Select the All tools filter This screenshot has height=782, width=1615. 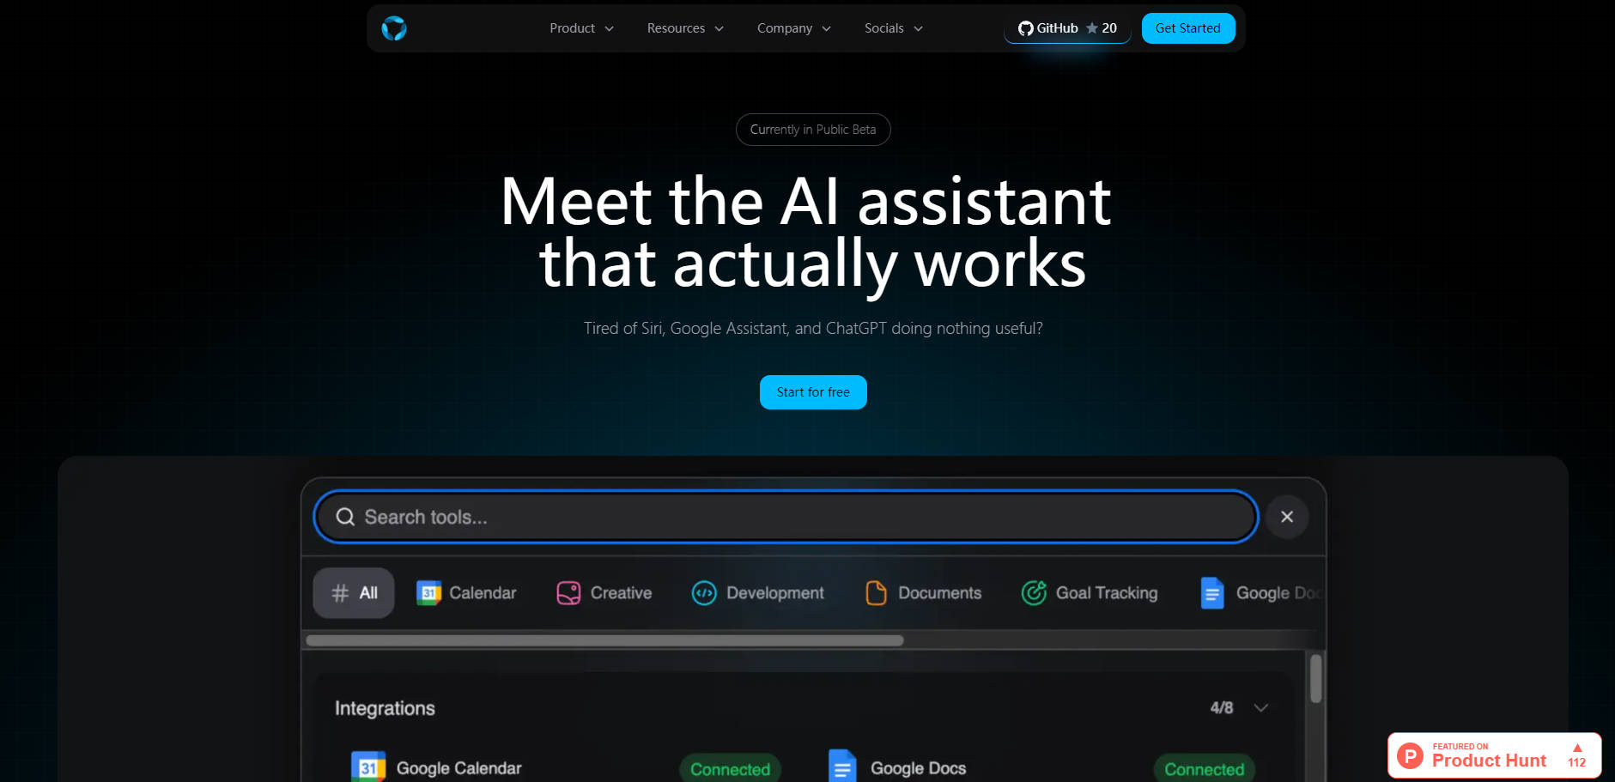pyautogui.click(x=354, y=593)
